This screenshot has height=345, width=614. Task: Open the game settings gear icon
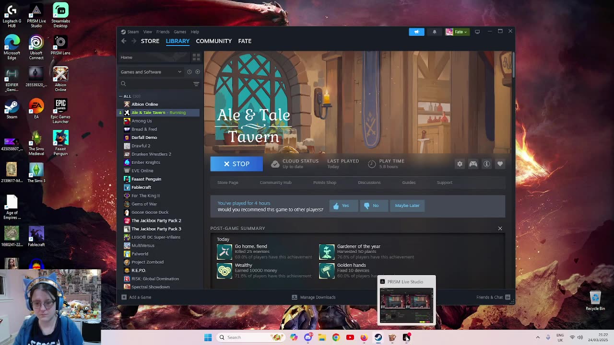pyautogui.click(x=460, y=164)
